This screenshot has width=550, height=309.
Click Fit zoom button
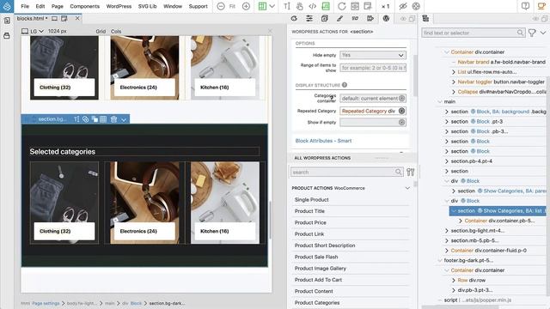coord(232,6)
